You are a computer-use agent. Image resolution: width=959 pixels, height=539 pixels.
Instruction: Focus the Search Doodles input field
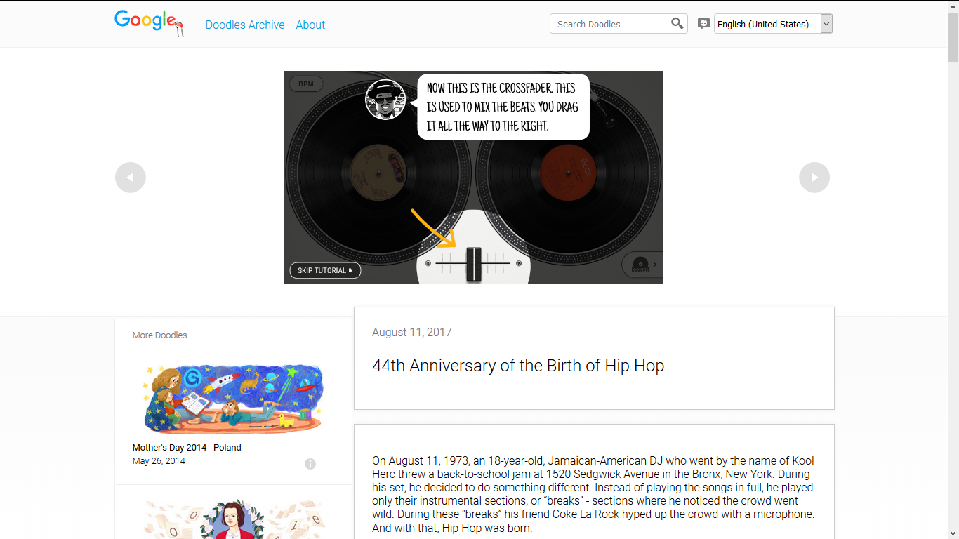pyautogui.click(x=609, y=24)
